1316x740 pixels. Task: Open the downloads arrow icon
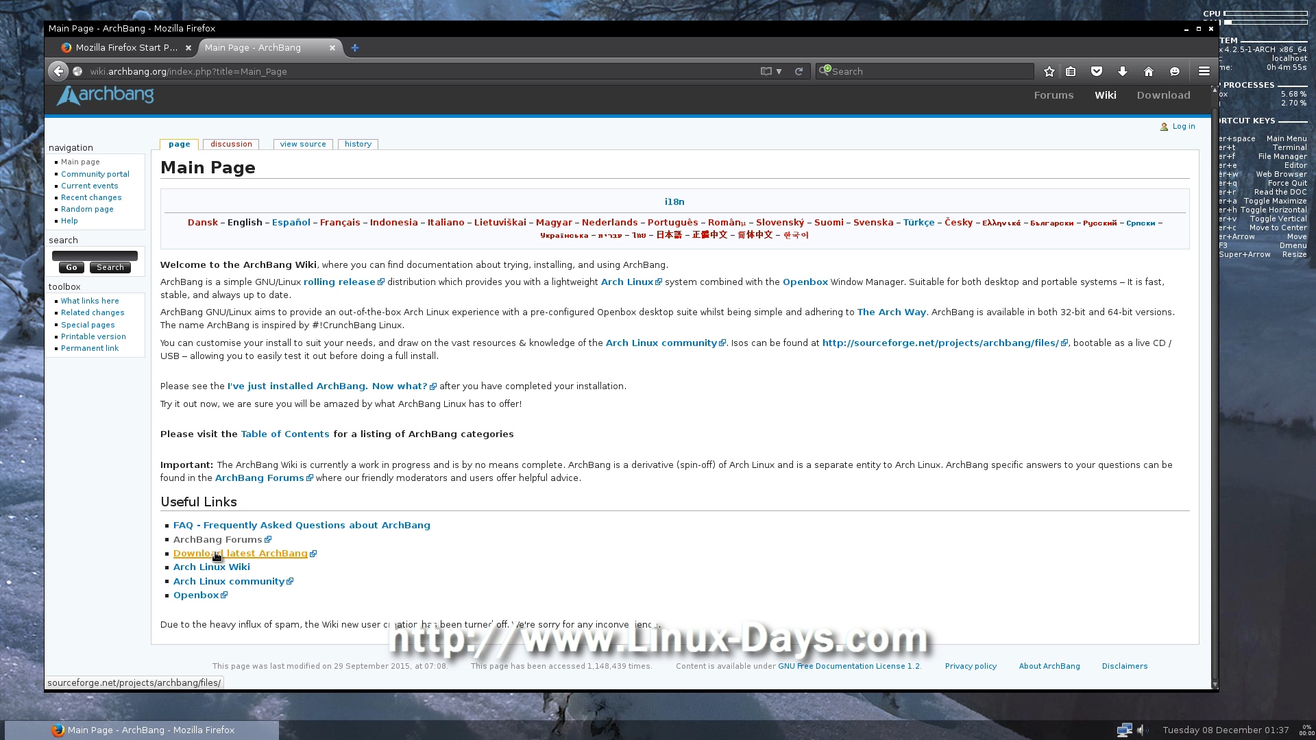[1123, 71]
